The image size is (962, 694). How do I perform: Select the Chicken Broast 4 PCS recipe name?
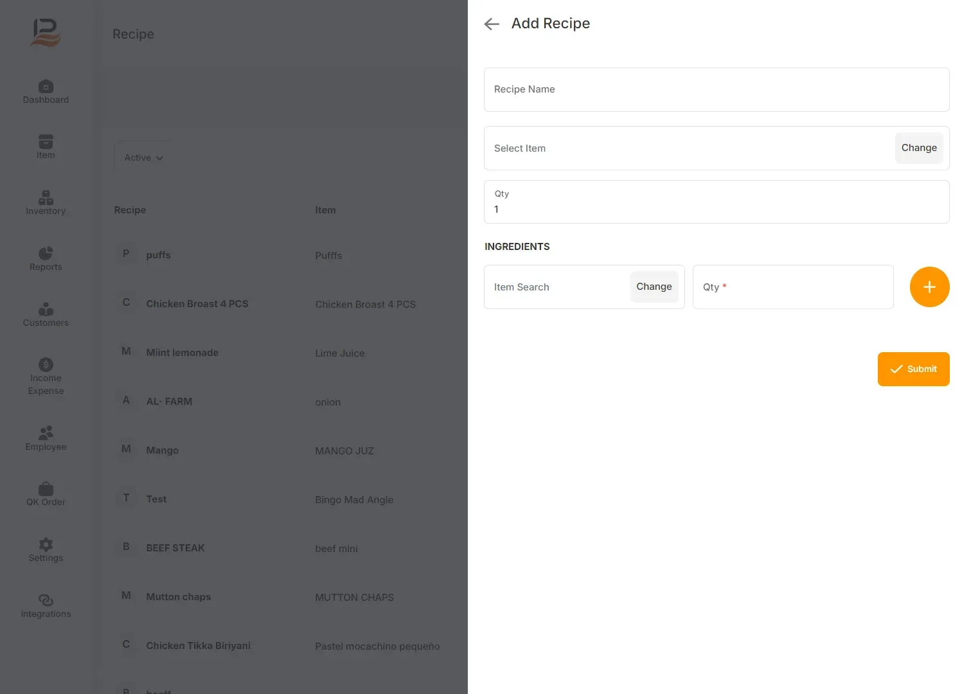pyautogui.click(x=197, y=304)
